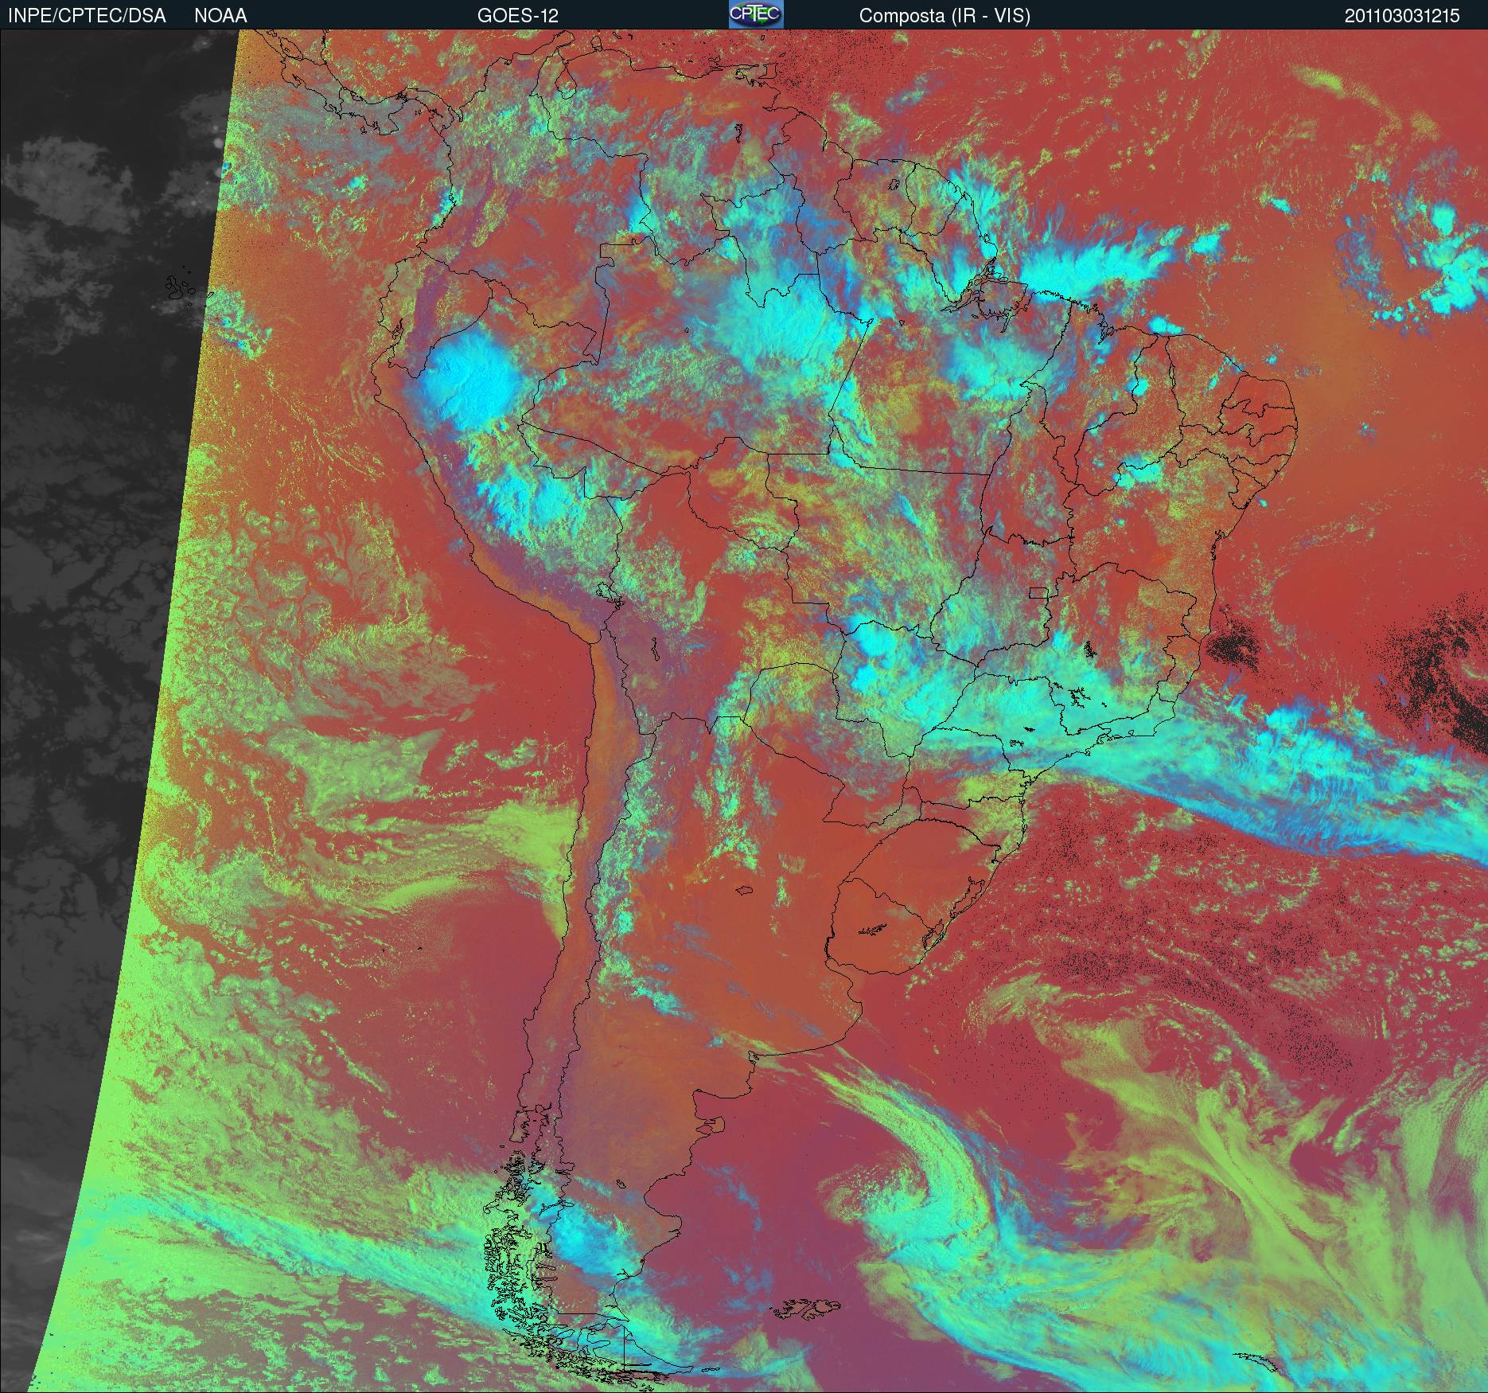Viewport: 1488px width, 1393px height.
Task: Click the INPE/CPTEC/DSA label
Action: [87, 16]
